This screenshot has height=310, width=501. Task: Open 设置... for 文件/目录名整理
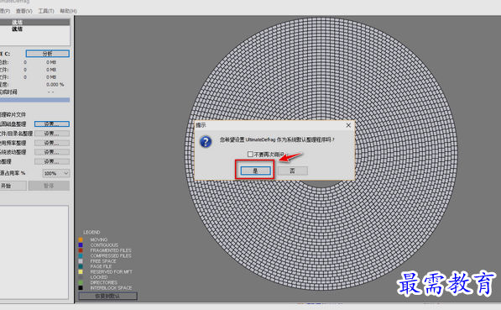[52, 134]
